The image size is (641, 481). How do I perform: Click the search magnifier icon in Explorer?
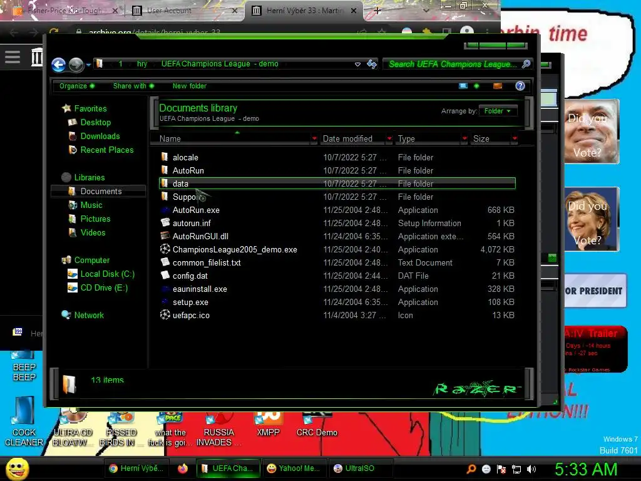pyautogui.click(x=526, y=65)
